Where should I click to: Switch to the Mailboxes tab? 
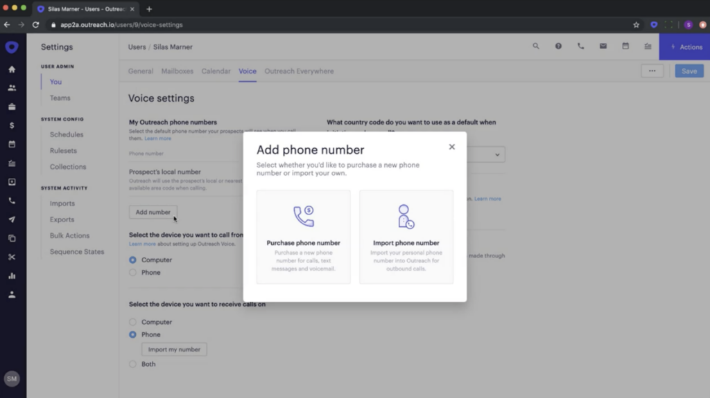[177, 71]
